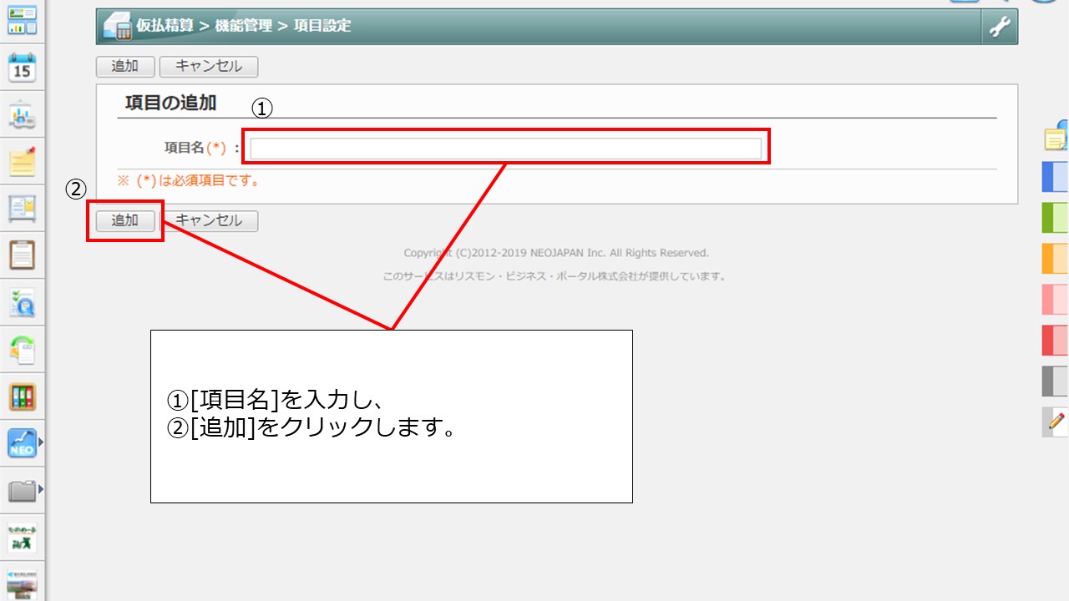Open the schedule calendar icon showing 15
Image resolution: width=1069 pixels, height=601 pixels.
point(23,68)
